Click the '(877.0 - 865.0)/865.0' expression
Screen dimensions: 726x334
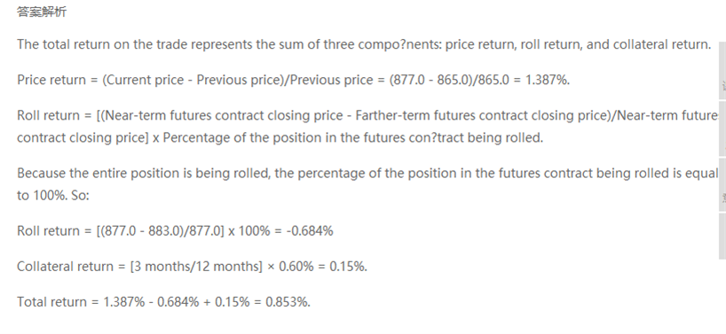pos(449,80)
